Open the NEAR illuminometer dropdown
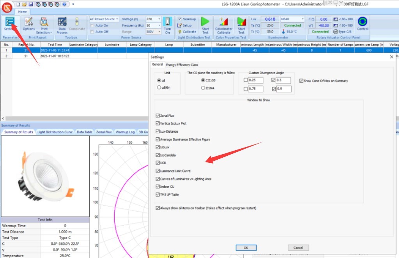399x258 pixels. pyautogui.click(x=303, y=19)
